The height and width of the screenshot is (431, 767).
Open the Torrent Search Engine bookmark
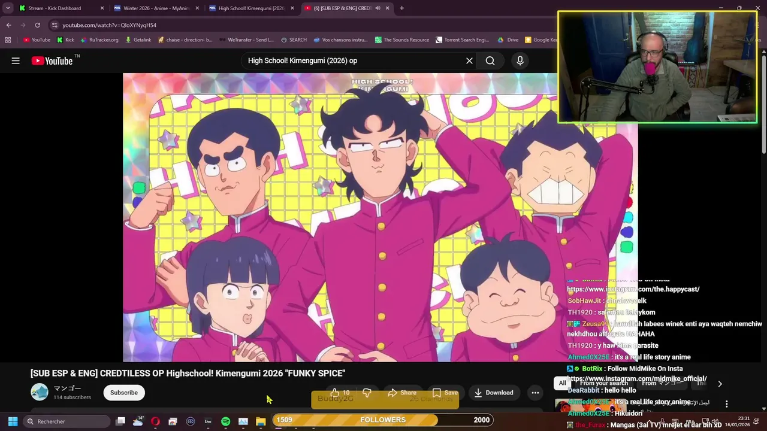click(x=463, y=40)
